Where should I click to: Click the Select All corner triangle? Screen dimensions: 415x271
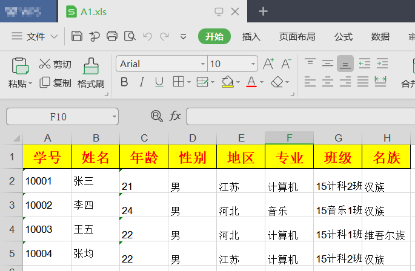16,138
